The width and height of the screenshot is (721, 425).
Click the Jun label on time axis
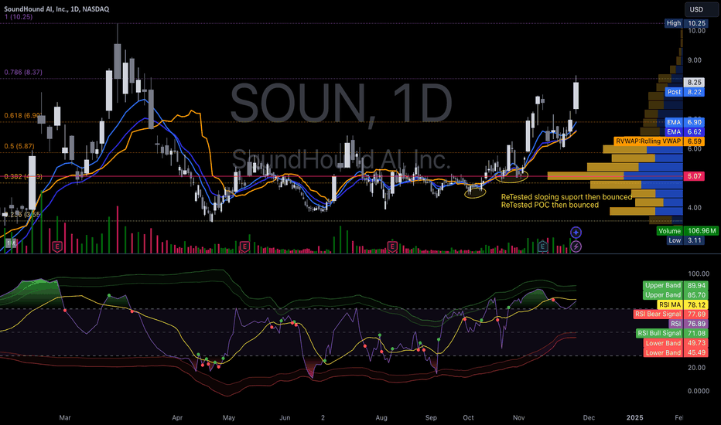(285, 417)
